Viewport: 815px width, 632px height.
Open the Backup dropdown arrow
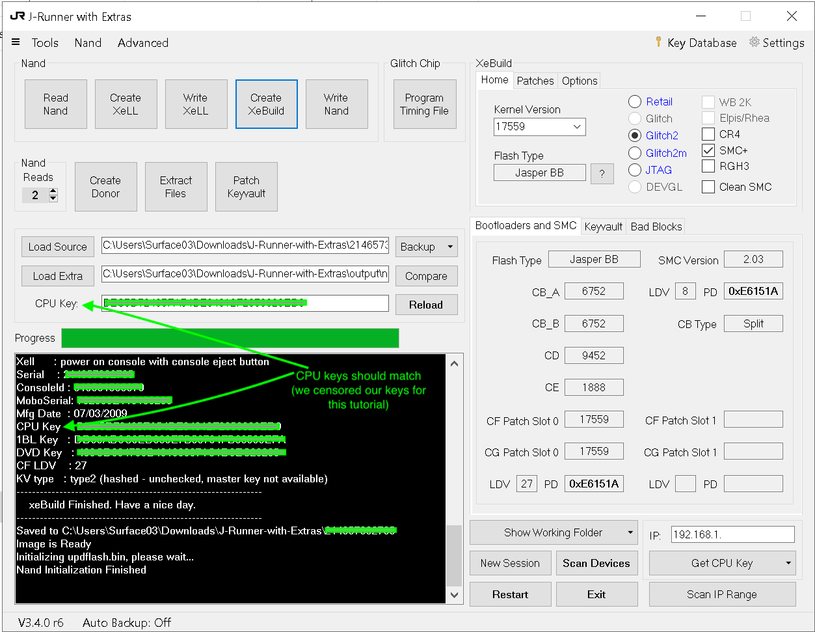point(449,247)
